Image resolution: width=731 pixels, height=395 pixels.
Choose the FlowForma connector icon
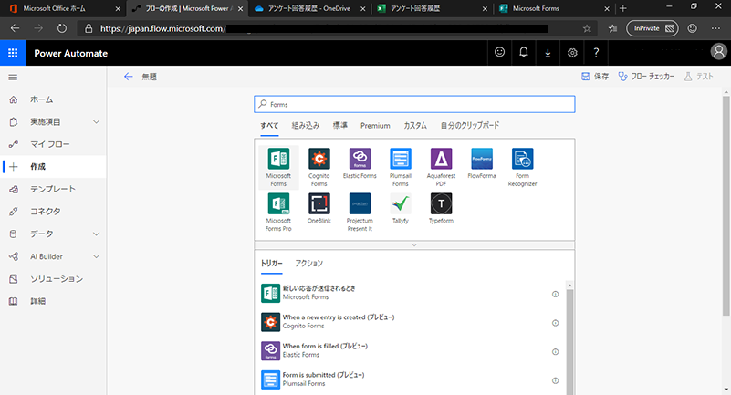click(x=482, y=159)
